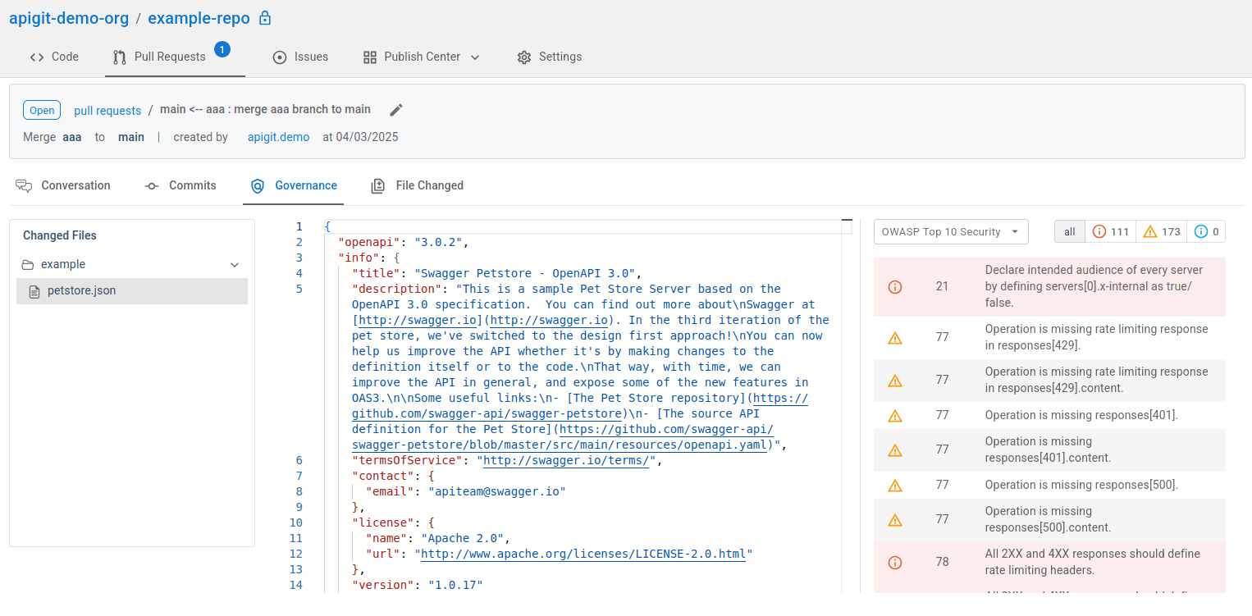
Task: Click warning icon for responses[429].content rule
Action: [895, 381]
